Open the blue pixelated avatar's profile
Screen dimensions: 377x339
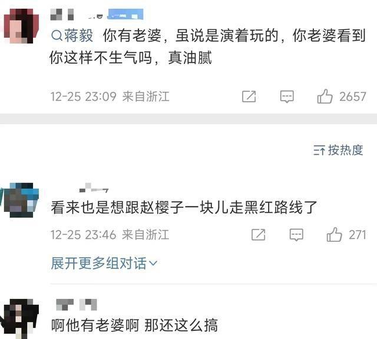pyautogui.click(x=21, y=200)
